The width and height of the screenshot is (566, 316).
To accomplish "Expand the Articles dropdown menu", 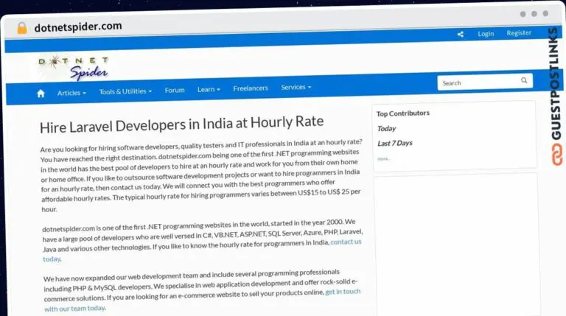I will (x=71, y=93).
